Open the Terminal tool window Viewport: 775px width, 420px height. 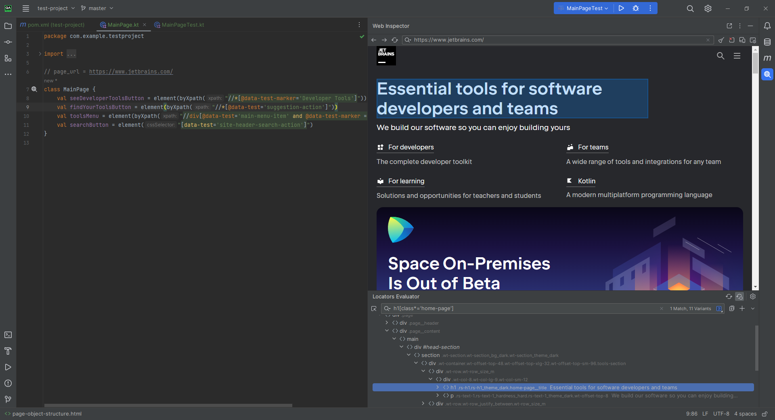point(8,335)
